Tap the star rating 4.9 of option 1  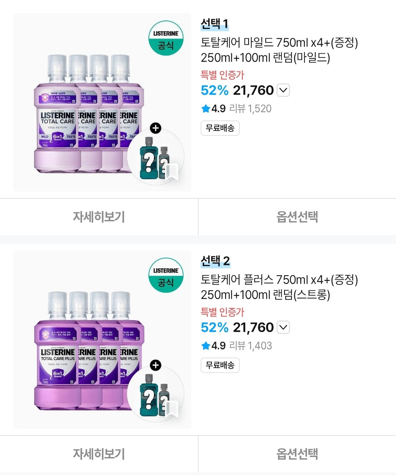(x=213, y=109)
